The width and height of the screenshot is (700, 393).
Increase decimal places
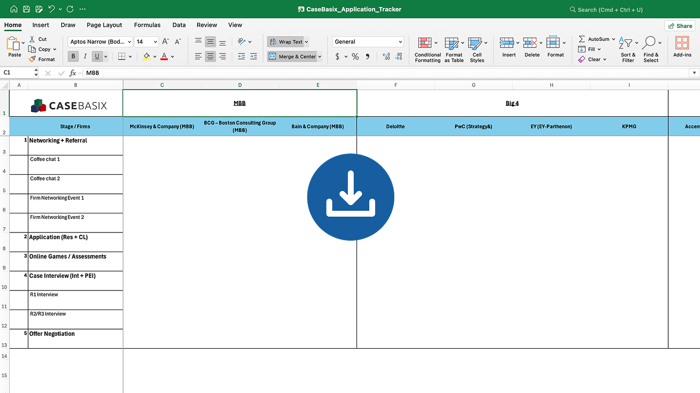(x=386, y=56)
